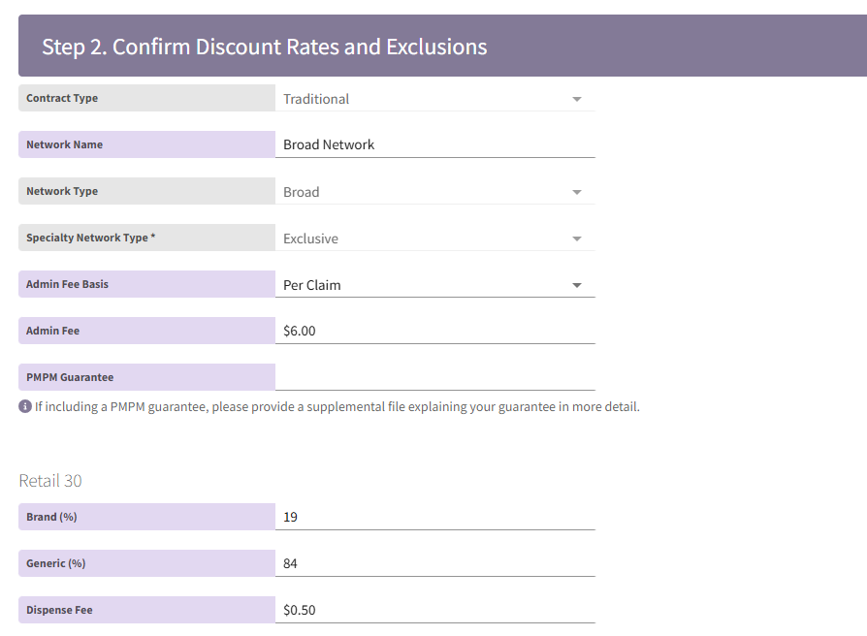Click the Retail 30 section heading
The width and height of the screenshot is (867, 636).
pos(51,481)
